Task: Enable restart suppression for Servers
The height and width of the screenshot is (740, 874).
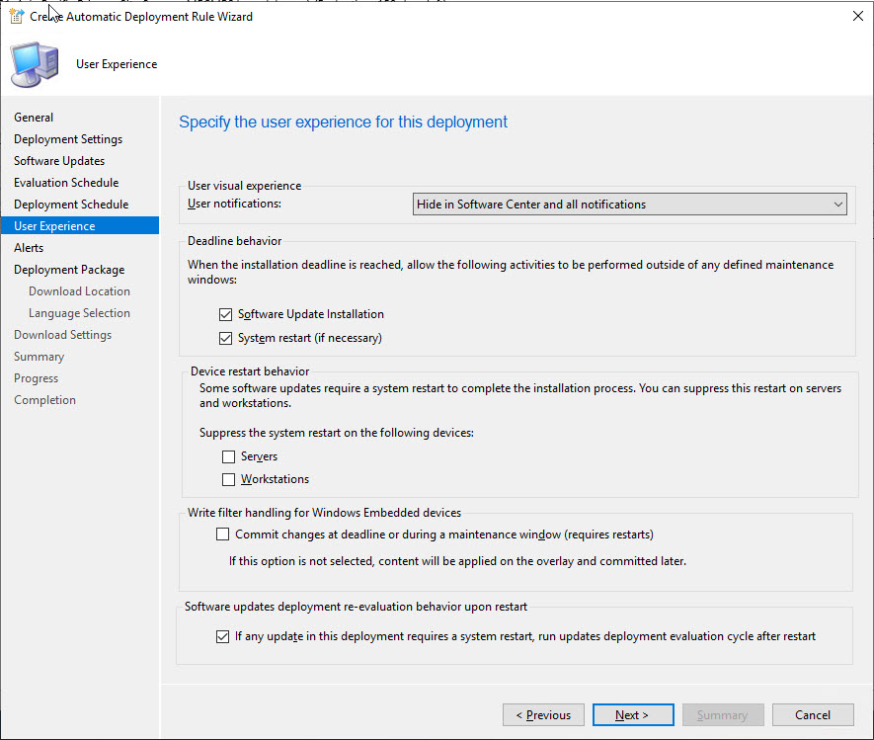Action: pos(229,456)
